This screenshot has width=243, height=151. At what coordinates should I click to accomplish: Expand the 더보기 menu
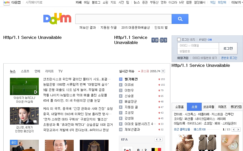(237, 3)
